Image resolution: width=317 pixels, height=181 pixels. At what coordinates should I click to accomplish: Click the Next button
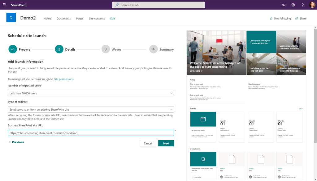pyautogui.click(x=166, y=143)
